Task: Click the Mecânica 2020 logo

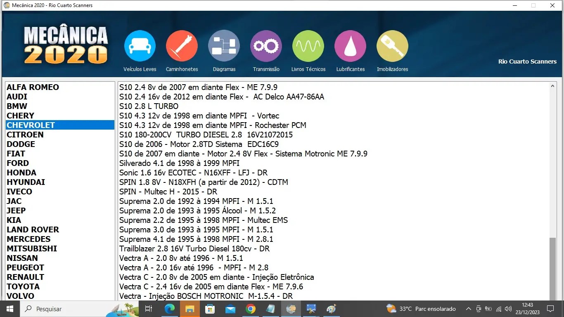Action: [x=66, y=45]
